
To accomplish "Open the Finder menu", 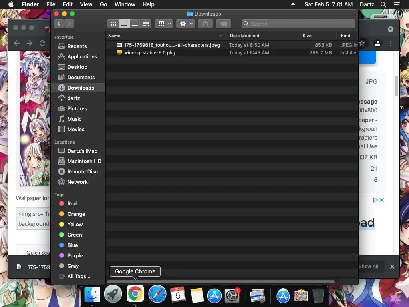I will pos(30,4).
